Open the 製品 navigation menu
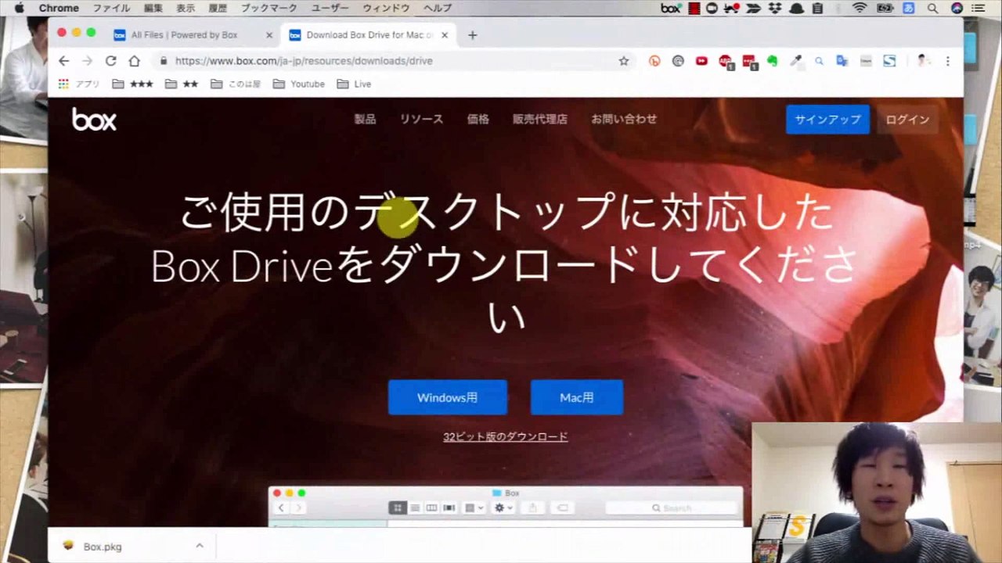Screen dimensions: 1002x563 pyautogui.click(x=365, y=119)
